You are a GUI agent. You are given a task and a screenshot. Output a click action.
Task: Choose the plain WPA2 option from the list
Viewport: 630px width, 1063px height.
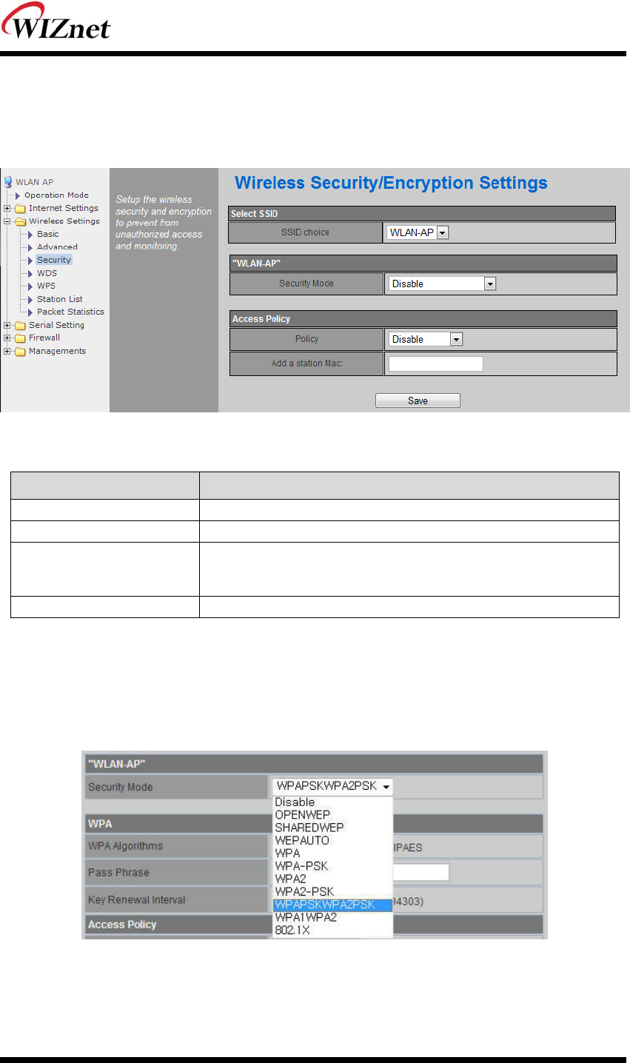click(332, 879)
